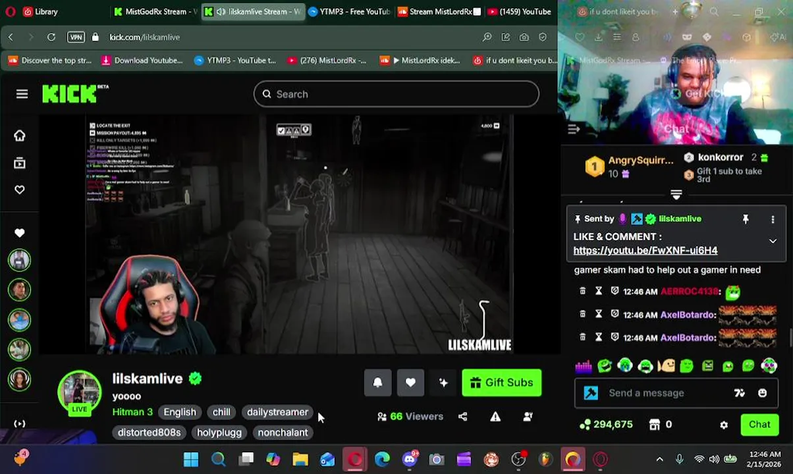Open AERROC4138 username in chat
The width and height of the screenshot is (793, 474).
(690, 292)
